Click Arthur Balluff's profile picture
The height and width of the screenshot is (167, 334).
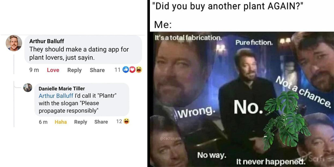point(14,43)
